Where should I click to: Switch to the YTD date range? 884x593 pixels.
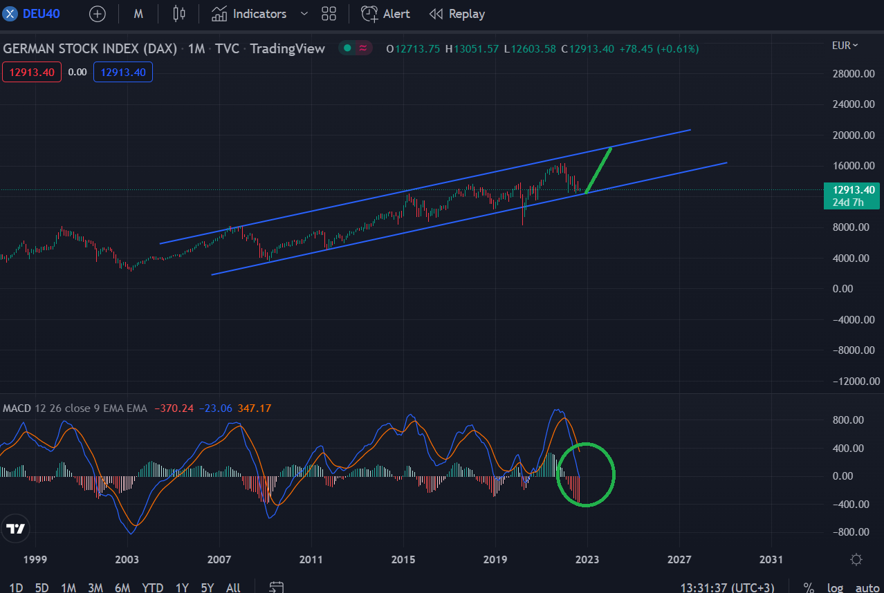point(153,587)
